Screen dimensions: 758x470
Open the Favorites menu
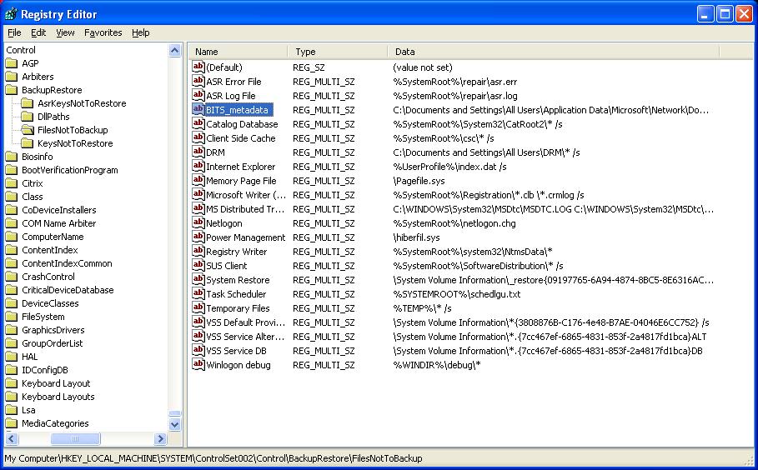(x=103, y=32)
